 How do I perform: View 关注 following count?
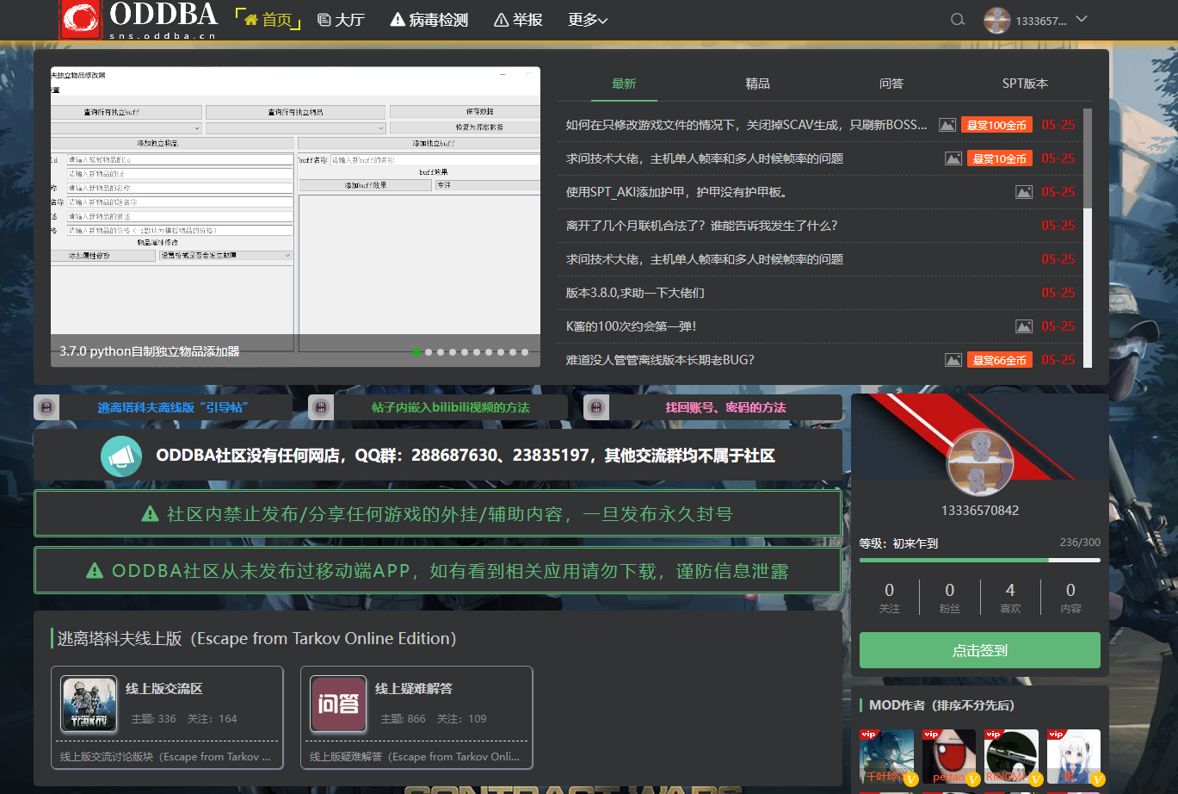(x=890, y=598)
